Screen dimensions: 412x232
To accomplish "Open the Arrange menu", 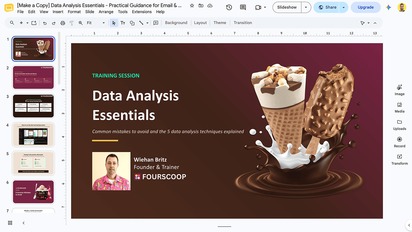I will 106,12.
